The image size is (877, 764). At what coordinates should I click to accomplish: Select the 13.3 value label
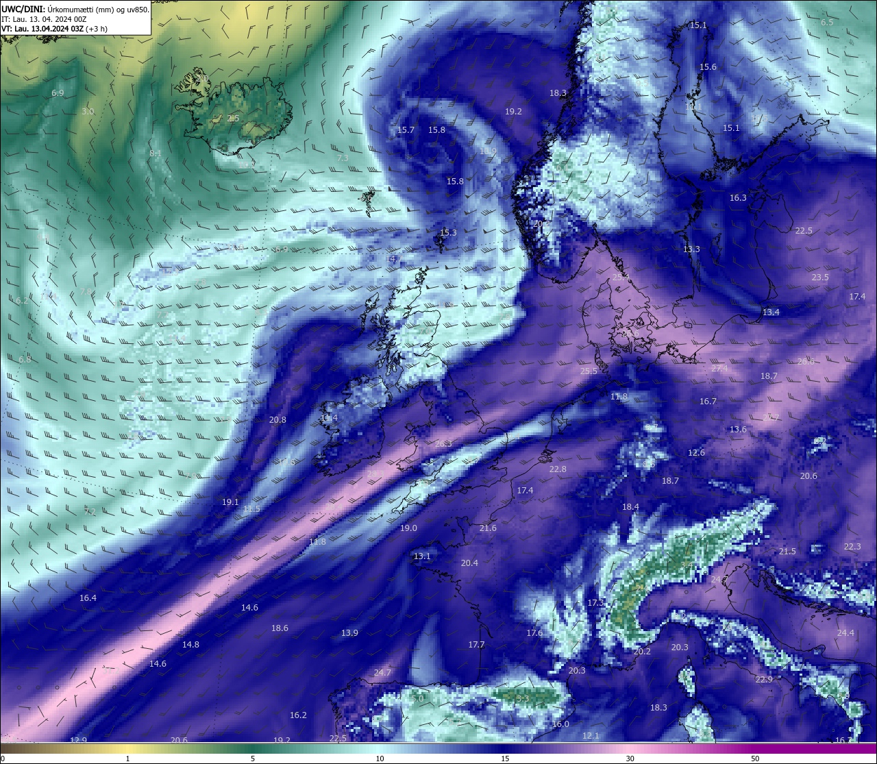click(691, 249)
